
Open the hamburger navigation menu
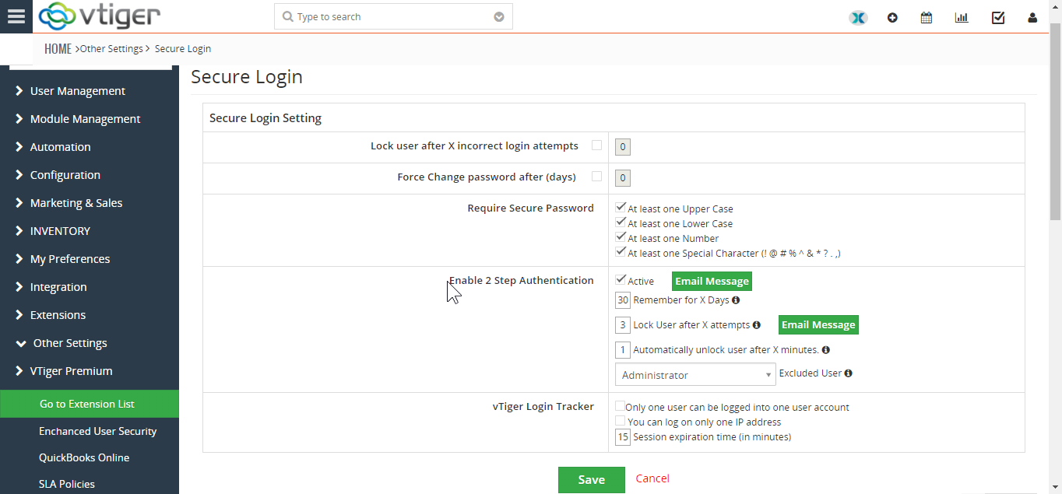(16, 16)
